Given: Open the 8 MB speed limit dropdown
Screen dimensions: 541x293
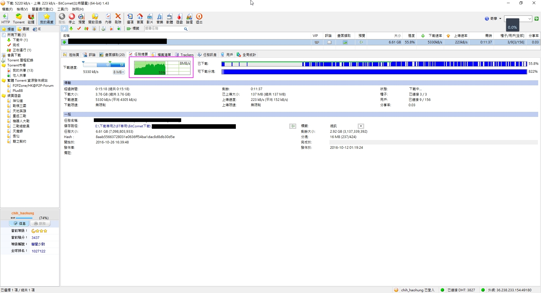Looking at the screenshot, I should point(119,72).
